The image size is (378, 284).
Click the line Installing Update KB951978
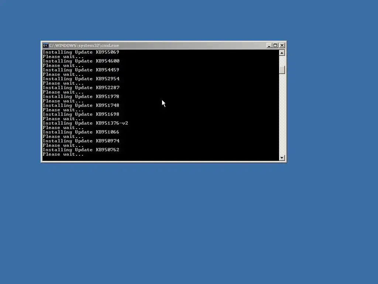pyautogui.click(x=81, y=97)
